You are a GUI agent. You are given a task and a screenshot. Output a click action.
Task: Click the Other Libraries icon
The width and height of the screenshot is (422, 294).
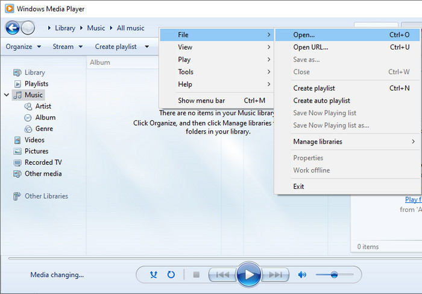(17, 196)
